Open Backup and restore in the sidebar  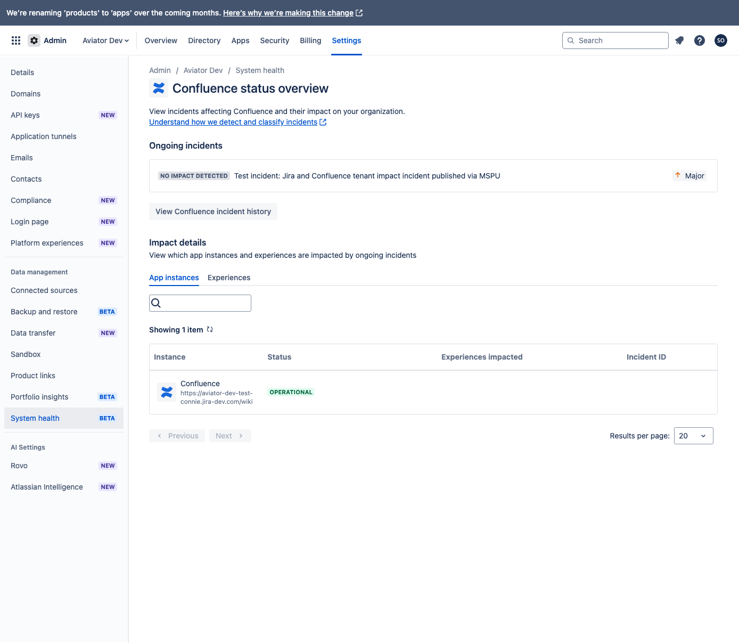[x=64, y=312]
